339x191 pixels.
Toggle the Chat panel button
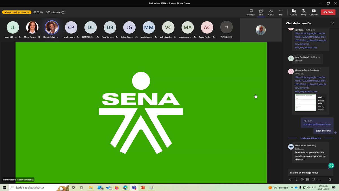[261, 12]
